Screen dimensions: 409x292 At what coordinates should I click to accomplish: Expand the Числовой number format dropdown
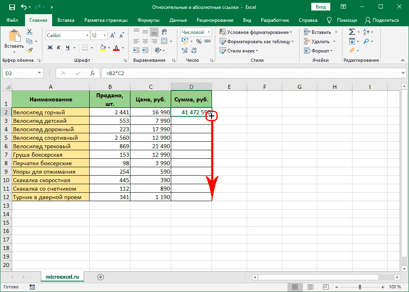209,32
